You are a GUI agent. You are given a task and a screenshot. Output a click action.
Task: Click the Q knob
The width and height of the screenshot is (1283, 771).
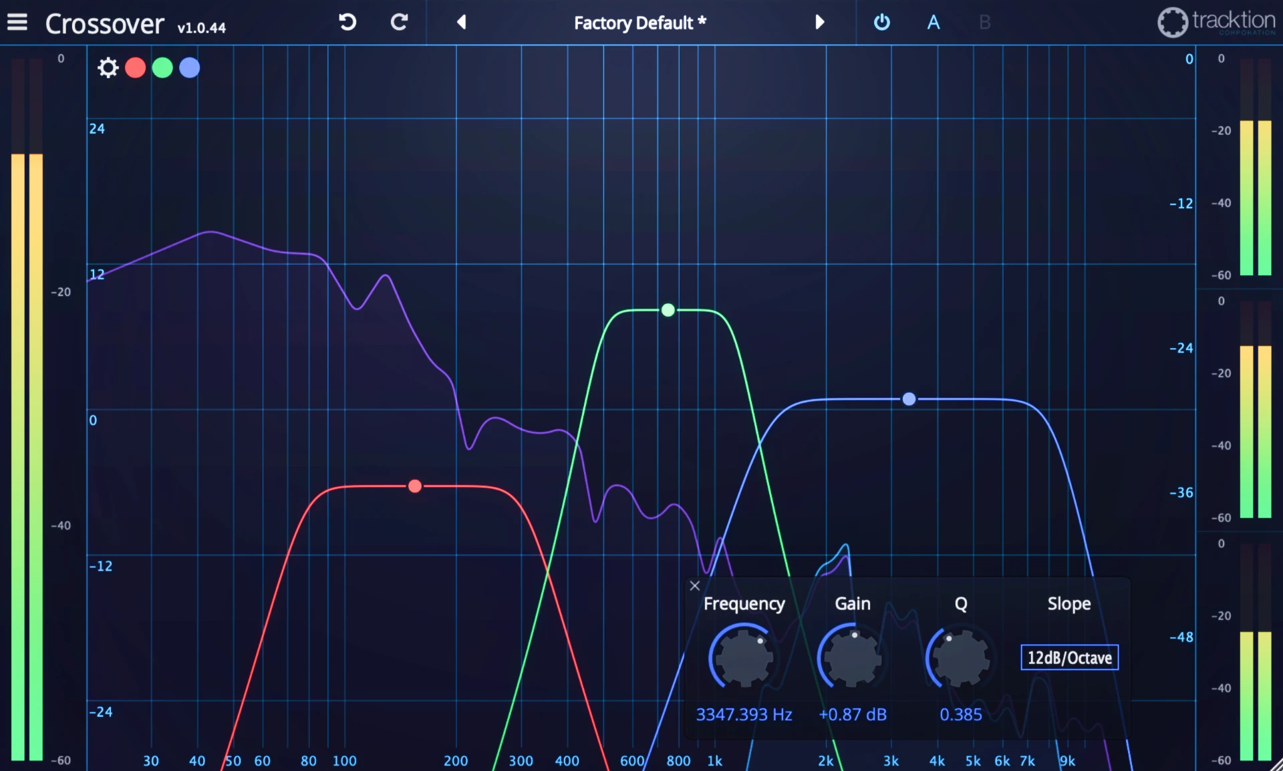point(961,657)
